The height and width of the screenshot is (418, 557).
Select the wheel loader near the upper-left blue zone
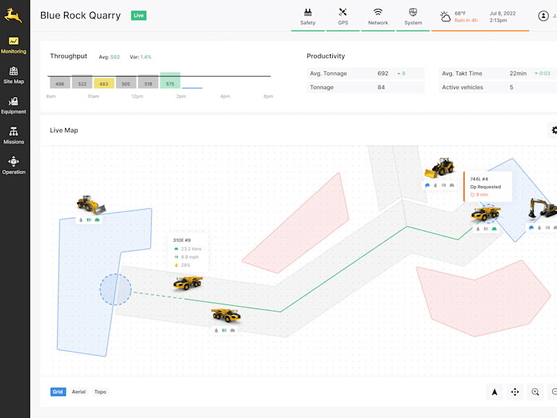(91, 205)
